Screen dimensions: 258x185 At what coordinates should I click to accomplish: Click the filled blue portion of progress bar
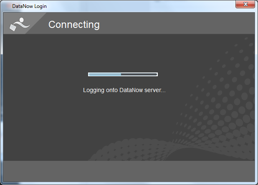tap(105, 74)
